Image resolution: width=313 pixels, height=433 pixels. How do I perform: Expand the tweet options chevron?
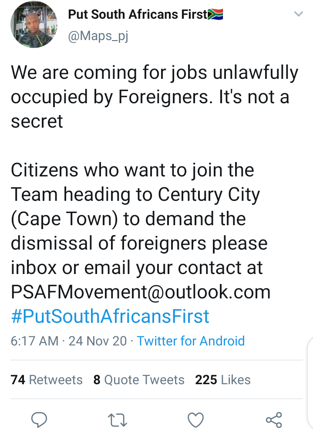tap(299, 14)
